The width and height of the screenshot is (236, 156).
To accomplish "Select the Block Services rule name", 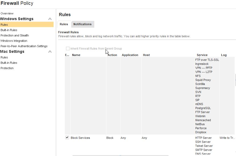I will pyautogui.click(x=80, y=138).
